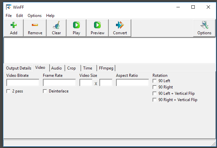The image size is (217, 148).
Task: Toggle the Options toolbar button with wrench icon
Action: [x=204, y=28]
